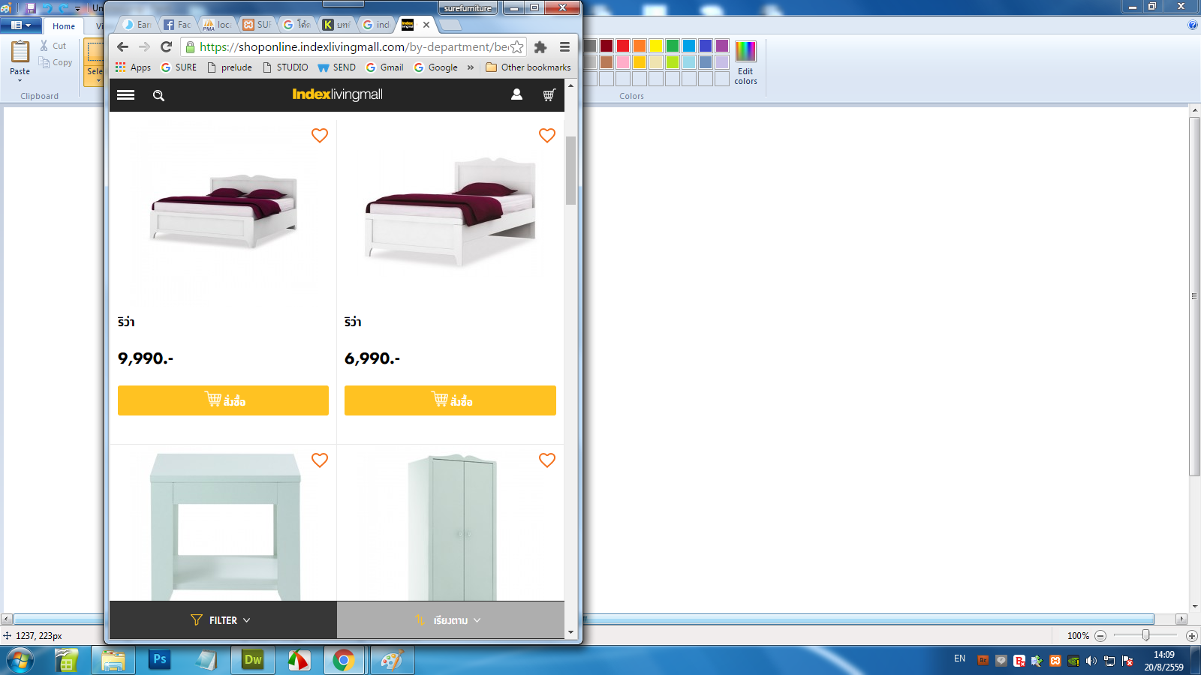Click the Chrome address bar URL
This screenshot has height=675, width=1201.
point(354,46)
